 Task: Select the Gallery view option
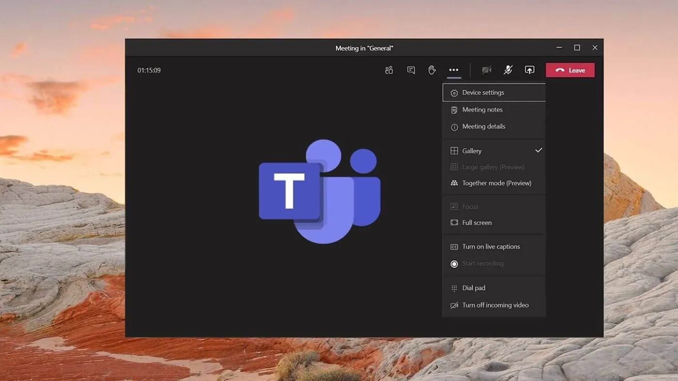472,150
